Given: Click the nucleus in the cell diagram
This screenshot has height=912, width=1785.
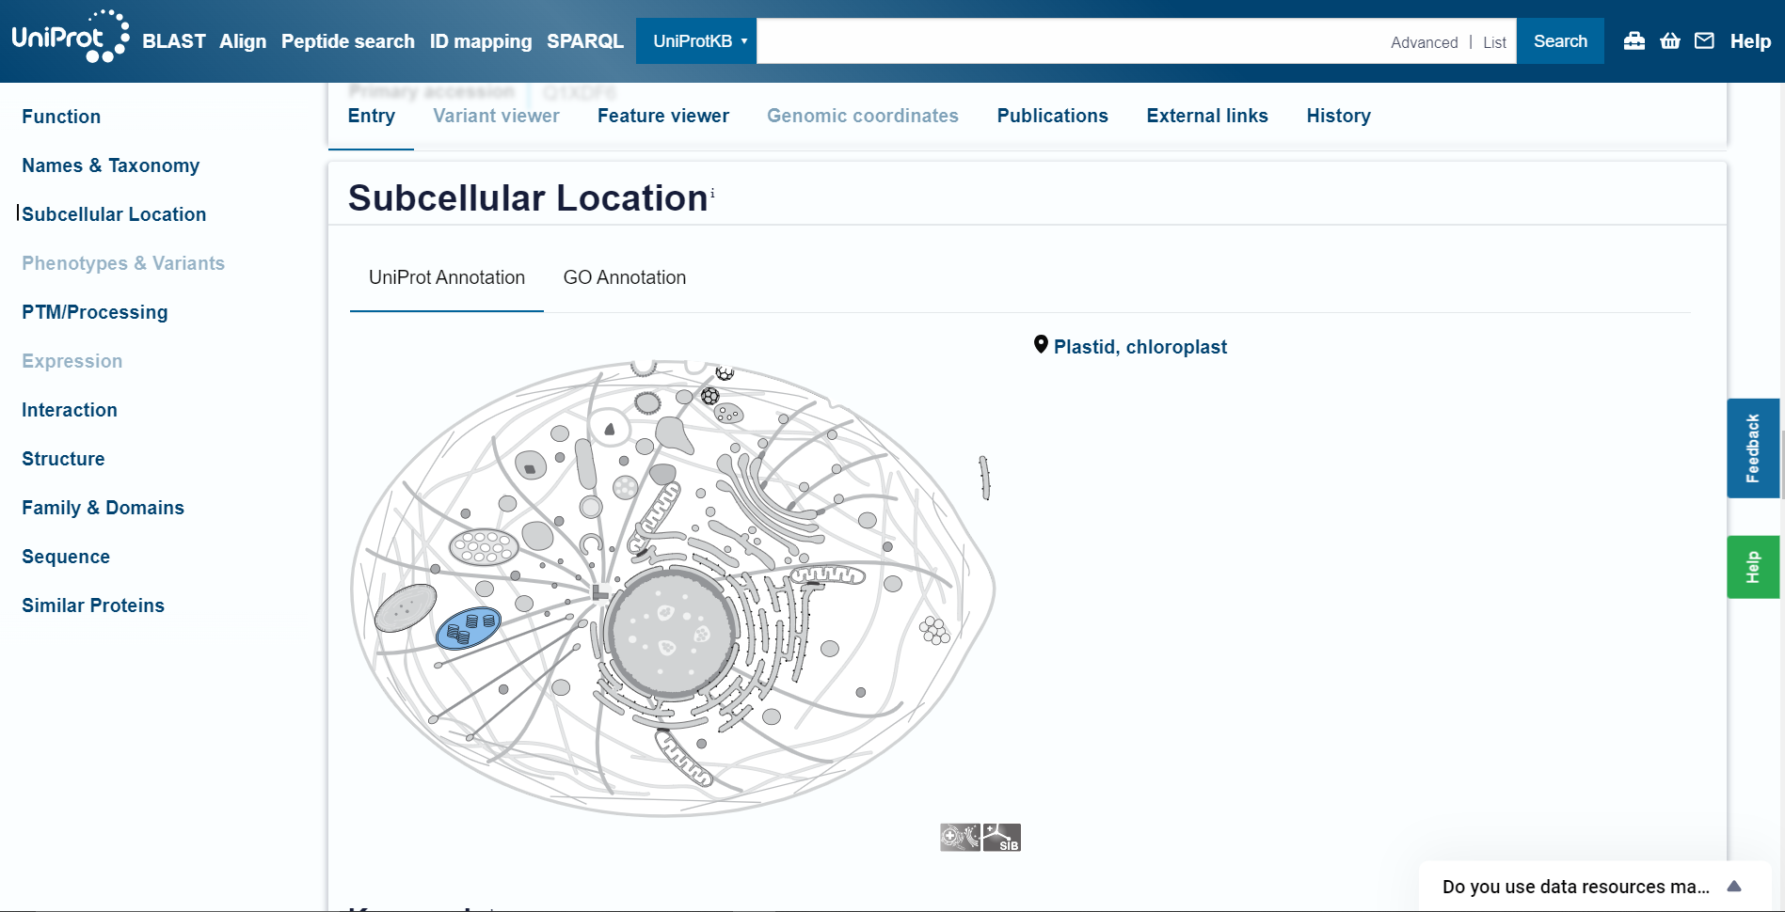Looking at the screenshot, I should point(671,634).
